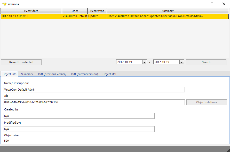The image size is (230, 152).
Task: Click the Created by field
Action: pyautogui.click(x=79, y=116)
